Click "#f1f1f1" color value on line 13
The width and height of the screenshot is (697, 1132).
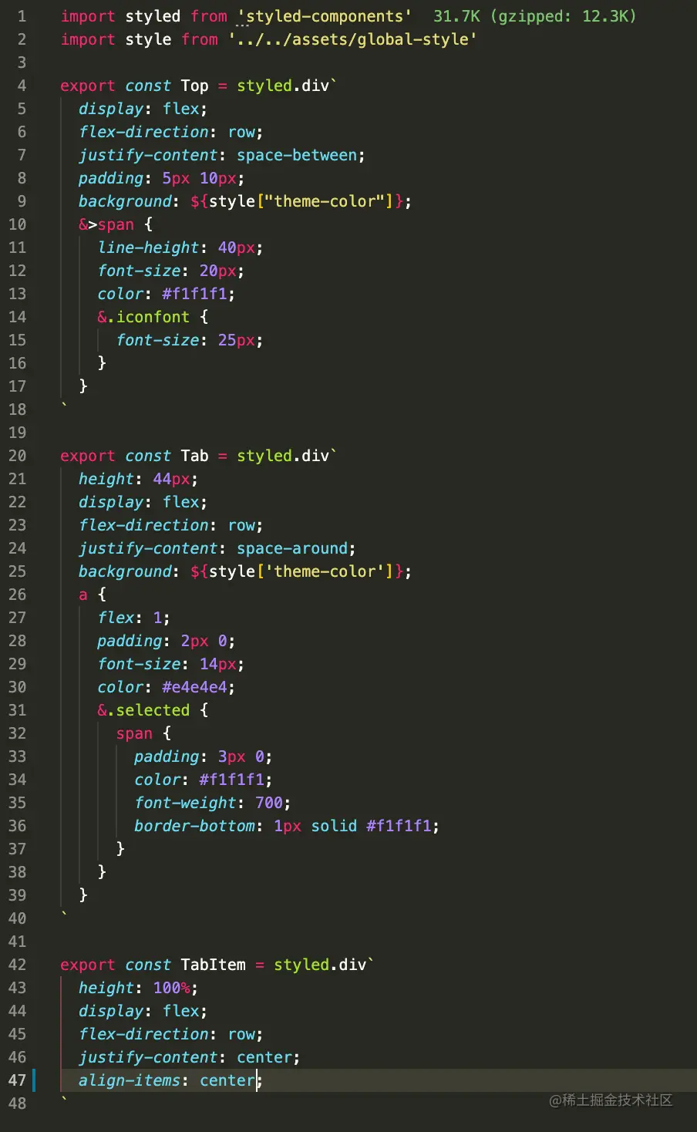tap(195, 294)
